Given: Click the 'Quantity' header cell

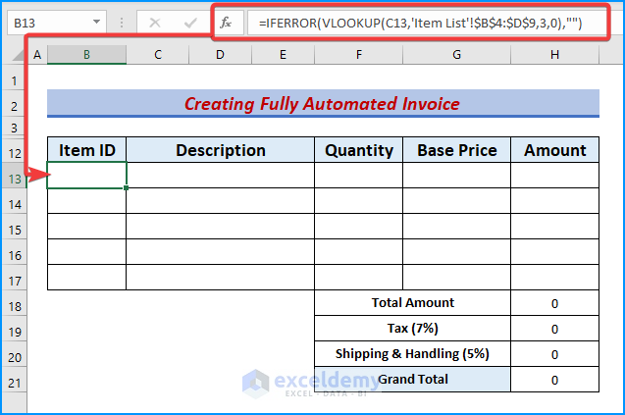Looking at the screenshot, I should (x=359, y=150).
